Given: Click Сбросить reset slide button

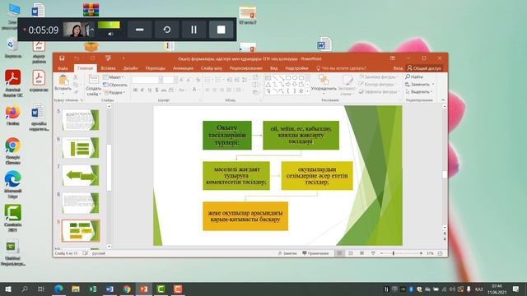Looking at the screenshot, I should (115, 85).
